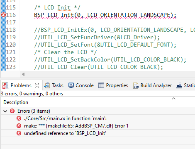Click the red icon beside Errors group
The height and width of the screenshot is (149, 195).
pos(12,111)
